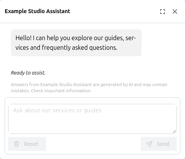This screenshot has width=185, height=159.
Task: Click the 'Ready to assist.' status text
Action: (x=28, y=73)
